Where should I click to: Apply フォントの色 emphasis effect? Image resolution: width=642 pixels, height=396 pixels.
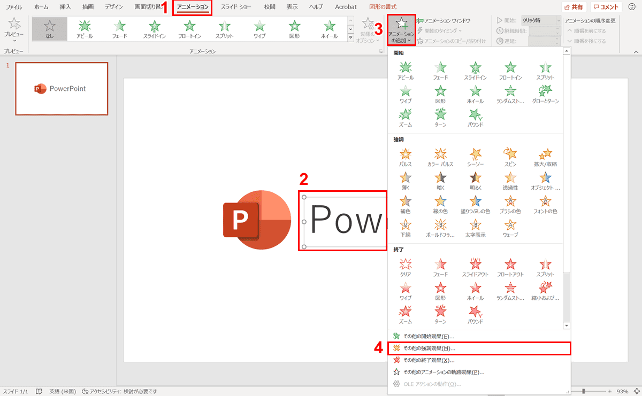tap(545, 205)
